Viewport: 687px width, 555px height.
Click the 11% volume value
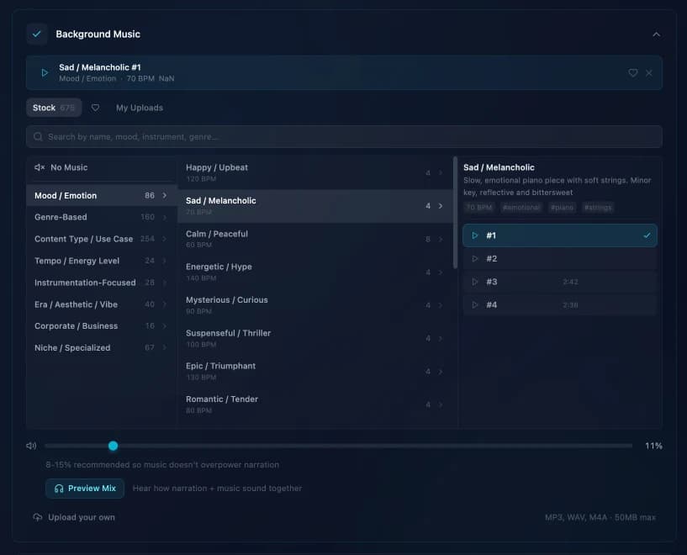[653, 446]
